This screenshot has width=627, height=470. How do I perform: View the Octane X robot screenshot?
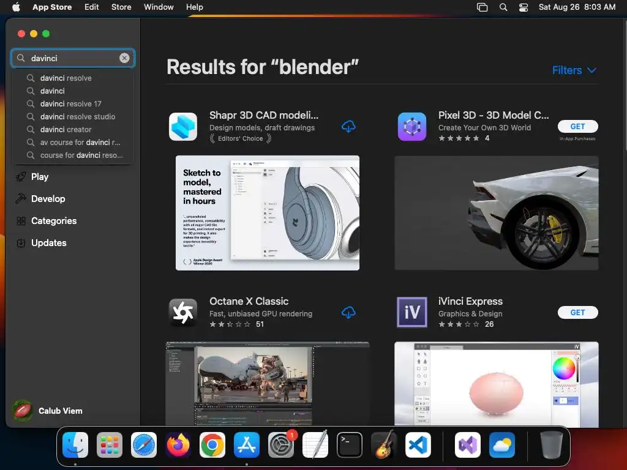click(x=268, y=384)
